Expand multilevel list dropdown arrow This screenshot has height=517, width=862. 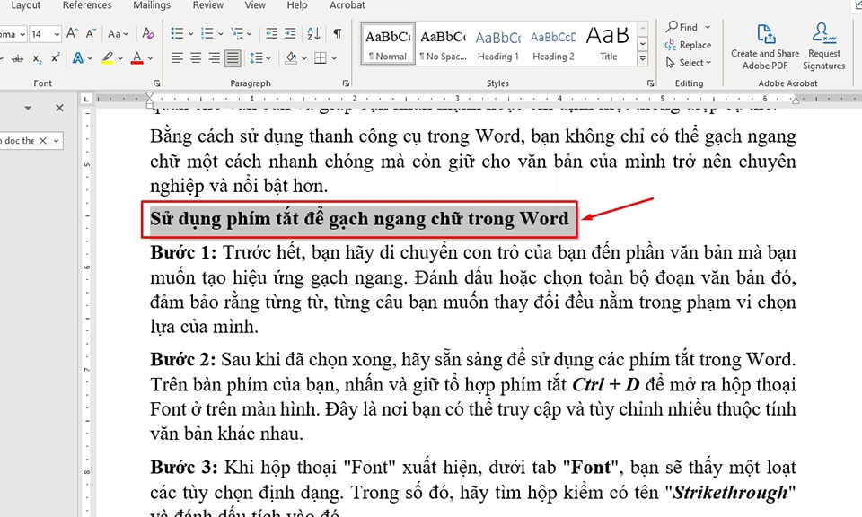249,34
